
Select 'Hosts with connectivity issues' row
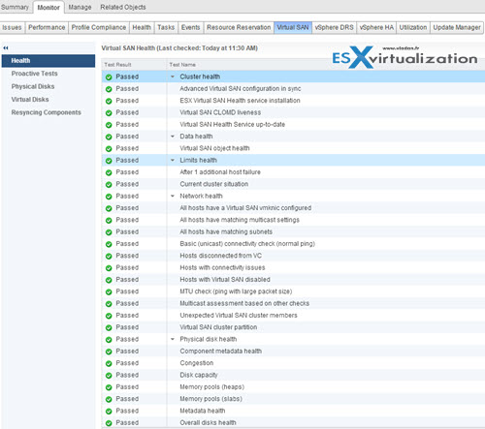click(293, 268)
